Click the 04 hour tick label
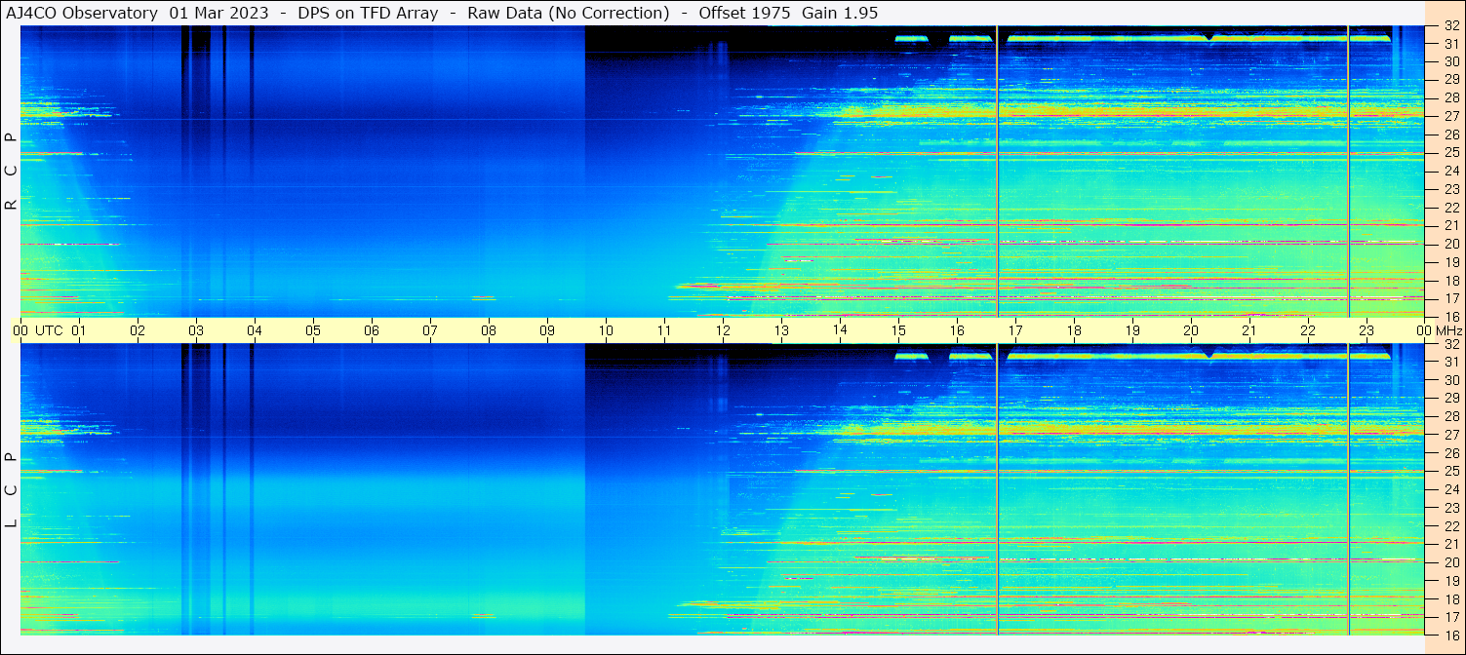Image resolution: width=1466 pixels, height=655 pixels. (255, 330)
